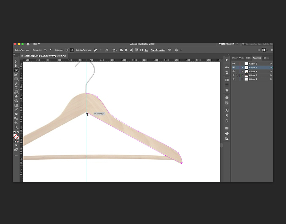Select the Direct Selection arrow tool
Viewport: 286px width, 224px height.
point(16,66)
